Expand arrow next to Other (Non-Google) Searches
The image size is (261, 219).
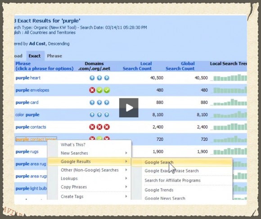(126, 170)
